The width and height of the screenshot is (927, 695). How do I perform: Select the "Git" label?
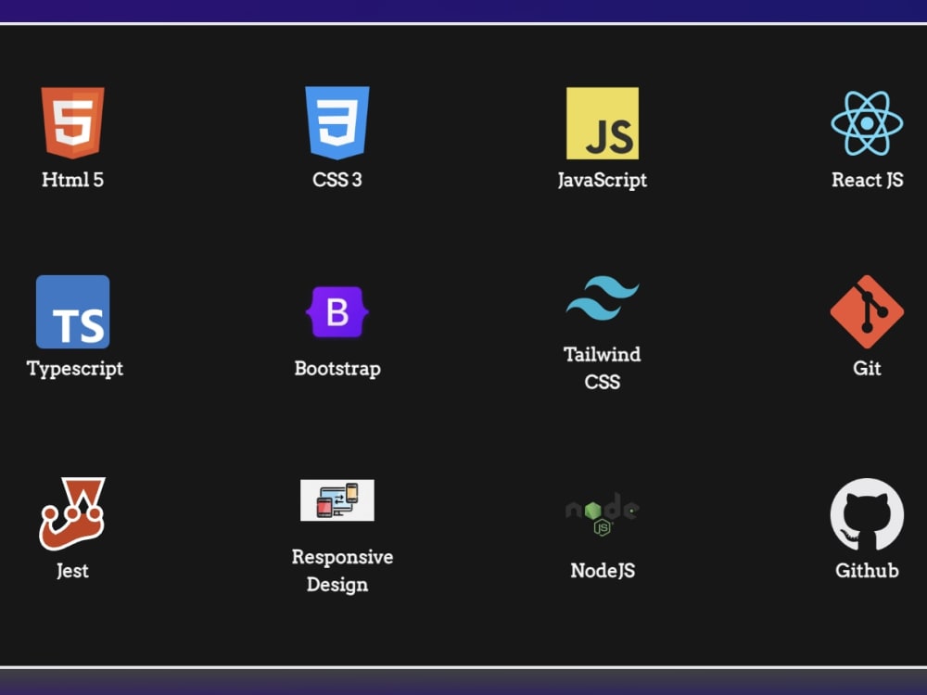[867, 368]
